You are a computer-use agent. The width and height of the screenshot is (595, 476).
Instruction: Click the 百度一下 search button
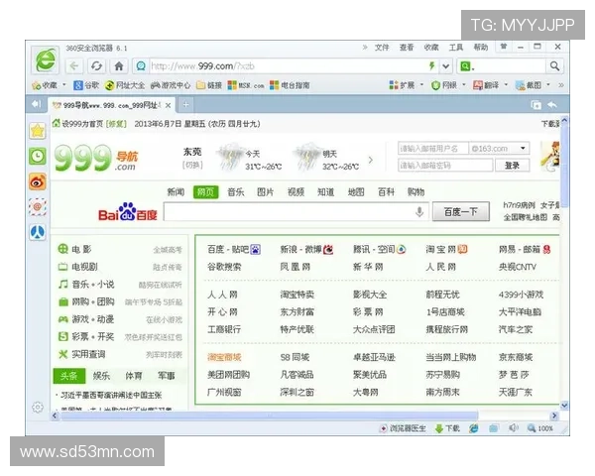tap(461, 212)
